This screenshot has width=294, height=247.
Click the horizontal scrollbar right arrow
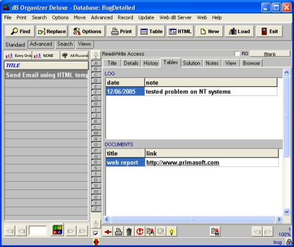(x=279, y=219)
